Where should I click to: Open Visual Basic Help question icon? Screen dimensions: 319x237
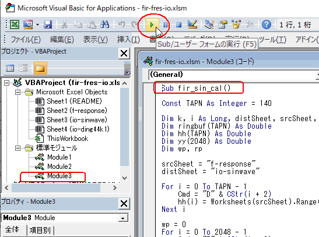coord(266,24)
